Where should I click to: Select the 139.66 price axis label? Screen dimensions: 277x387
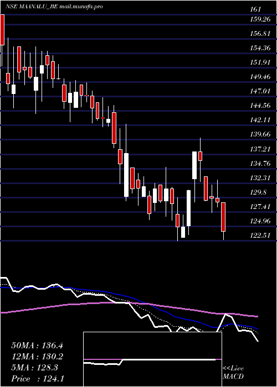point(260,134)
